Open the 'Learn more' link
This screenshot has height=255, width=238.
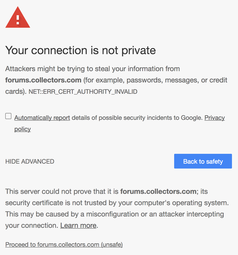click(79, 226)
